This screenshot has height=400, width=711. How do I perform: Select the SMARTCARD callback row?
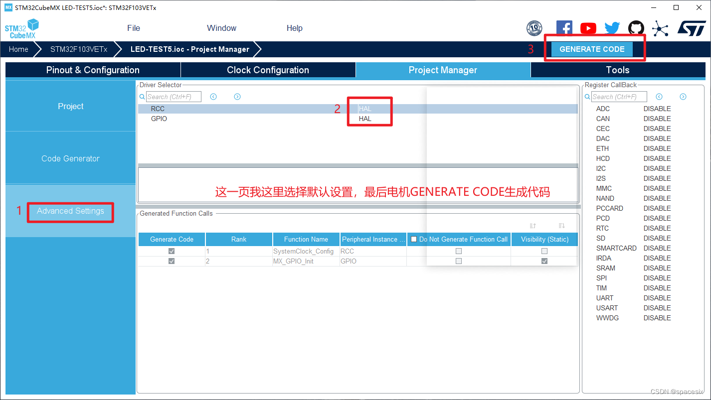tap(644, 248)
